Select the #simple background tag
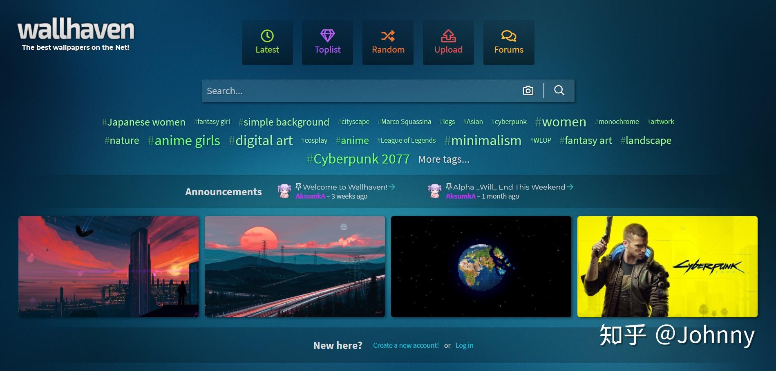Screen dimensions: 776x371 pyautogui.click(x=284, y=122)
